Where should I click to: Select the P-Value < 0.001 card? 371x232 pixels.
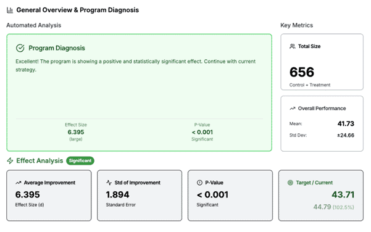pyautogui.click(x=230, y=196)
